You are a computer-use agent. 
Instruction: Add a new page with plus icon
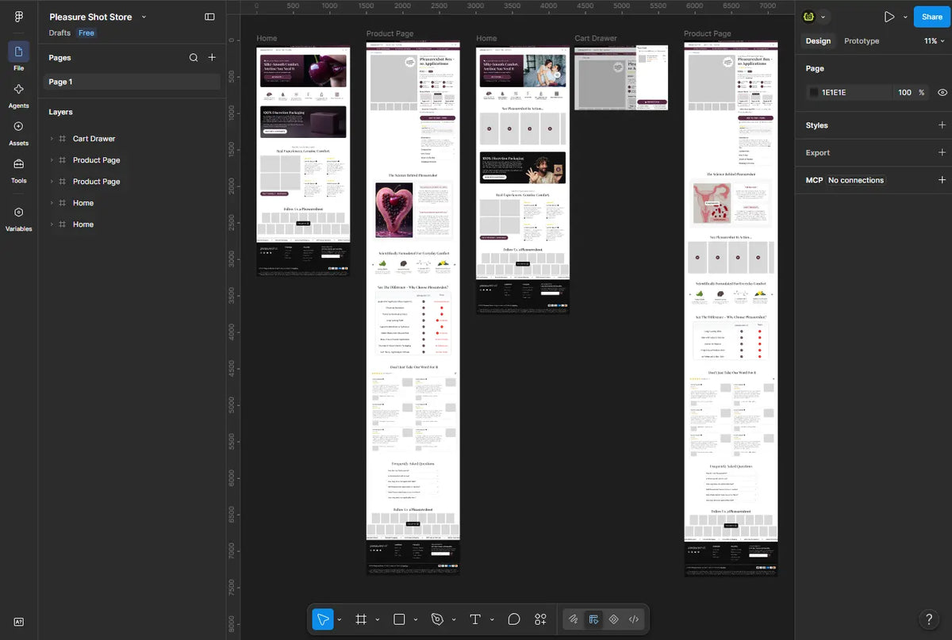click(x=212, y=58)
